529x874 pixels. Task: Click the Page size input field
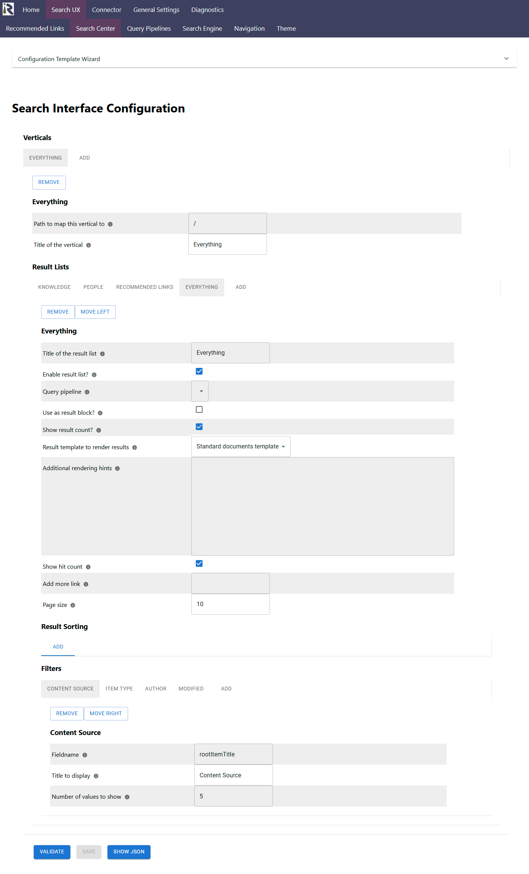(x=231, y=604)
